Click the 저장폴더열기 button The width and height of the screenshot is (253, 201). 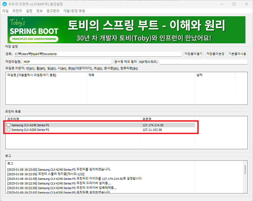194,54
